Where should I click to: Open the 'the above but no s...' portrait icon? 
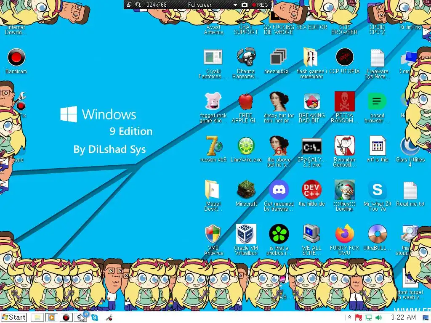(x=279, y=146)
